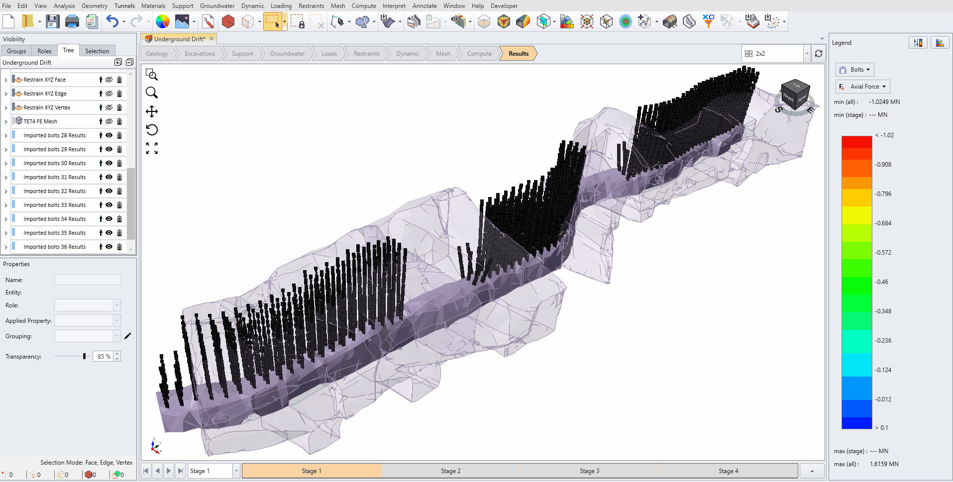Screen dimensions: 953x482
Task: Open the Axial Force dropdown in Legend
Action: coord(862,86)
